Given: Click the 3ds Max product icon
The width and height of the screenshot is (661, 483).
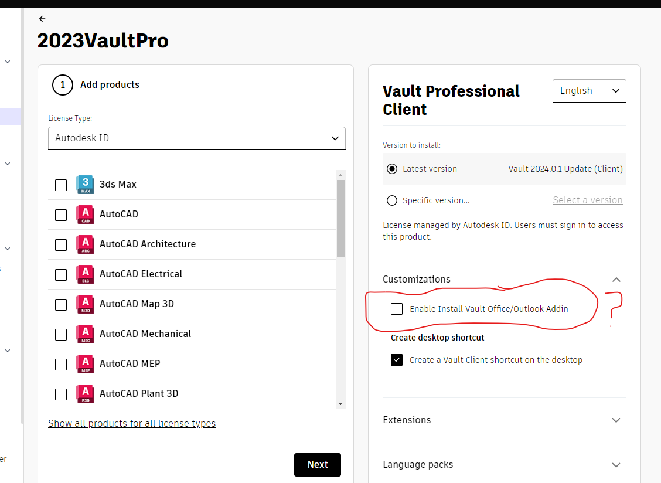Looking at the screenshot, I should pyautogui.click(x=84, y=184).
